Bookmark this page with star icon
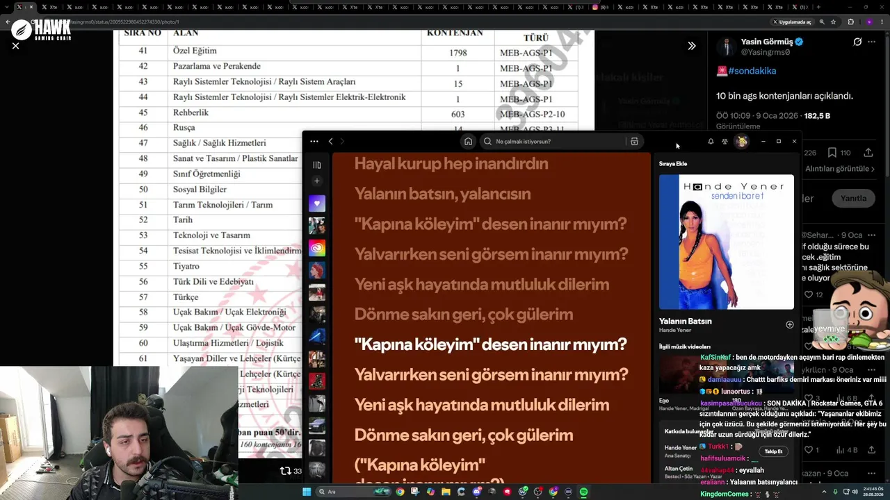This screenshot has height=500, width=890. [x=833, y=22]
